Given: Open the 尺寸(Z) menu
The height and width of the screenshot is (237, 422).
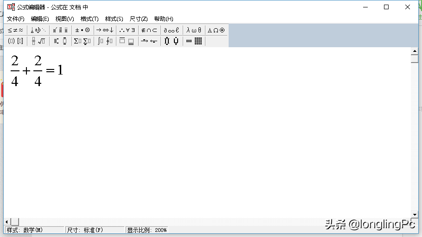Looking at the screenshot, I should click(x=139, y=19).
